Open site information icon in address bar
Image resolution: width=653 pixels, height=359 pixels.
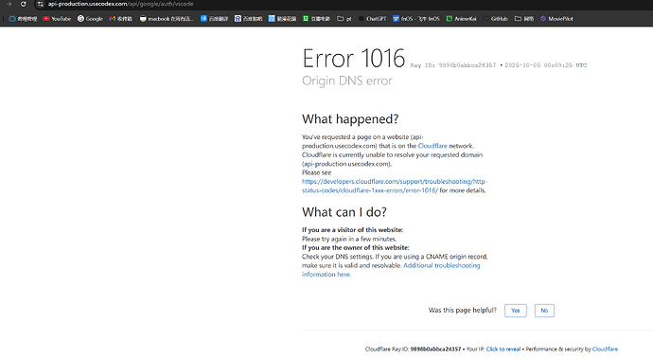[x=40, y=4]
